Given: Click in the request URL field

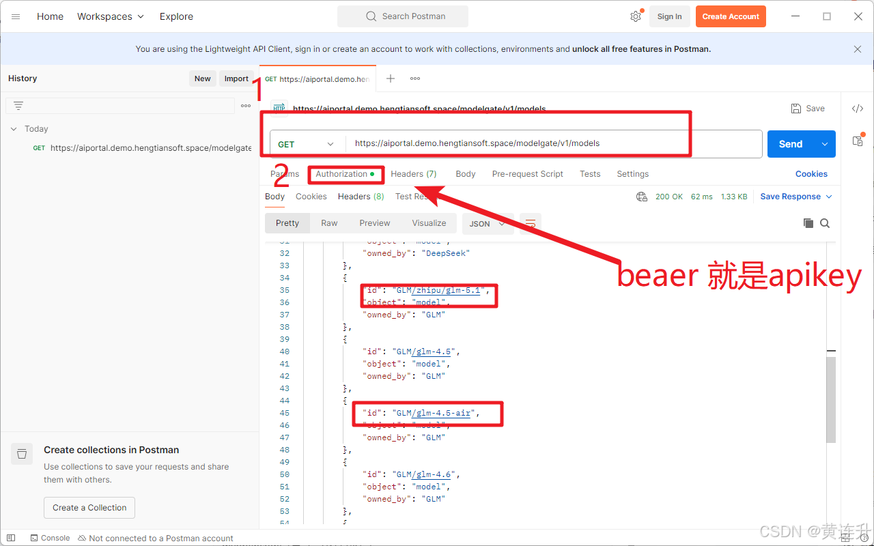Looking at the screenshot, I should coord(554,144).
